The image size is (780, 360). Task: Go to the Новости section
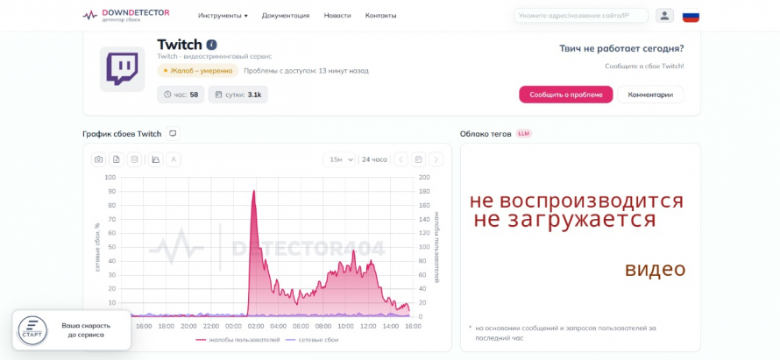pos(337,16)
